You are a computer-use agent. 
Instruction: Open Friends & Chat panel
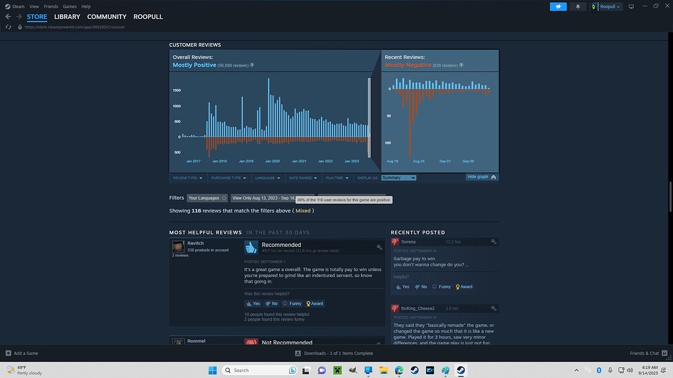click(x=648, y=353)
